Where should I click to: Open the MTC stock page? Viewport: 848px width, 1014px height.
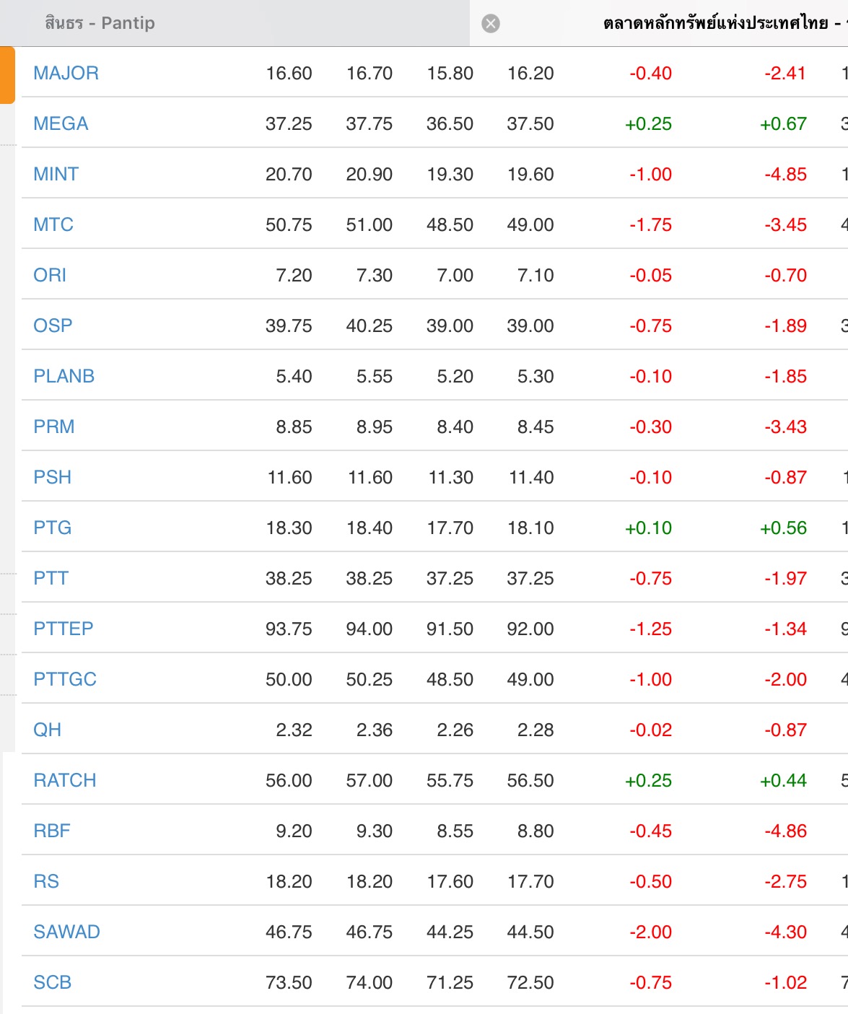(x=53, y=224)
